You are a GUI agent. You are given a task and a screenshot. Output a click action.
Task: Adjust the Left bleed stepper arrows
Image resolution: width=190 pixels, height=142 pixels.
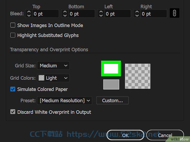[x=101, y=14]
